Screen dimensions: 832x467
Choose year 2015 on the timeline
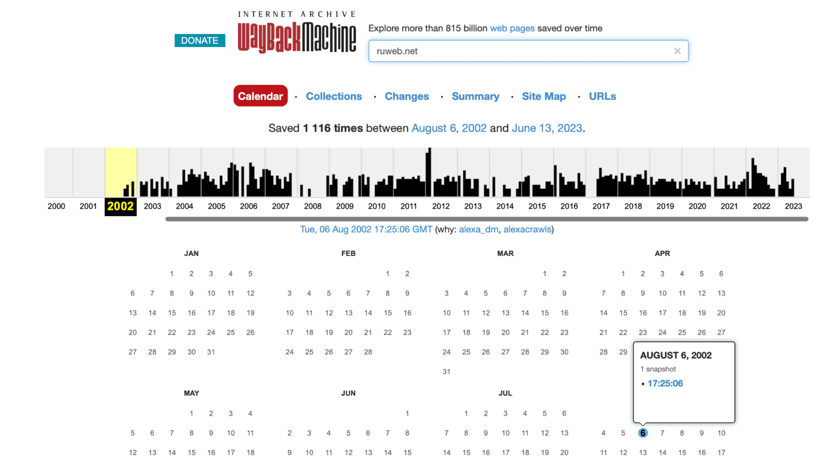pyautogui.click(x=537, y=206)
